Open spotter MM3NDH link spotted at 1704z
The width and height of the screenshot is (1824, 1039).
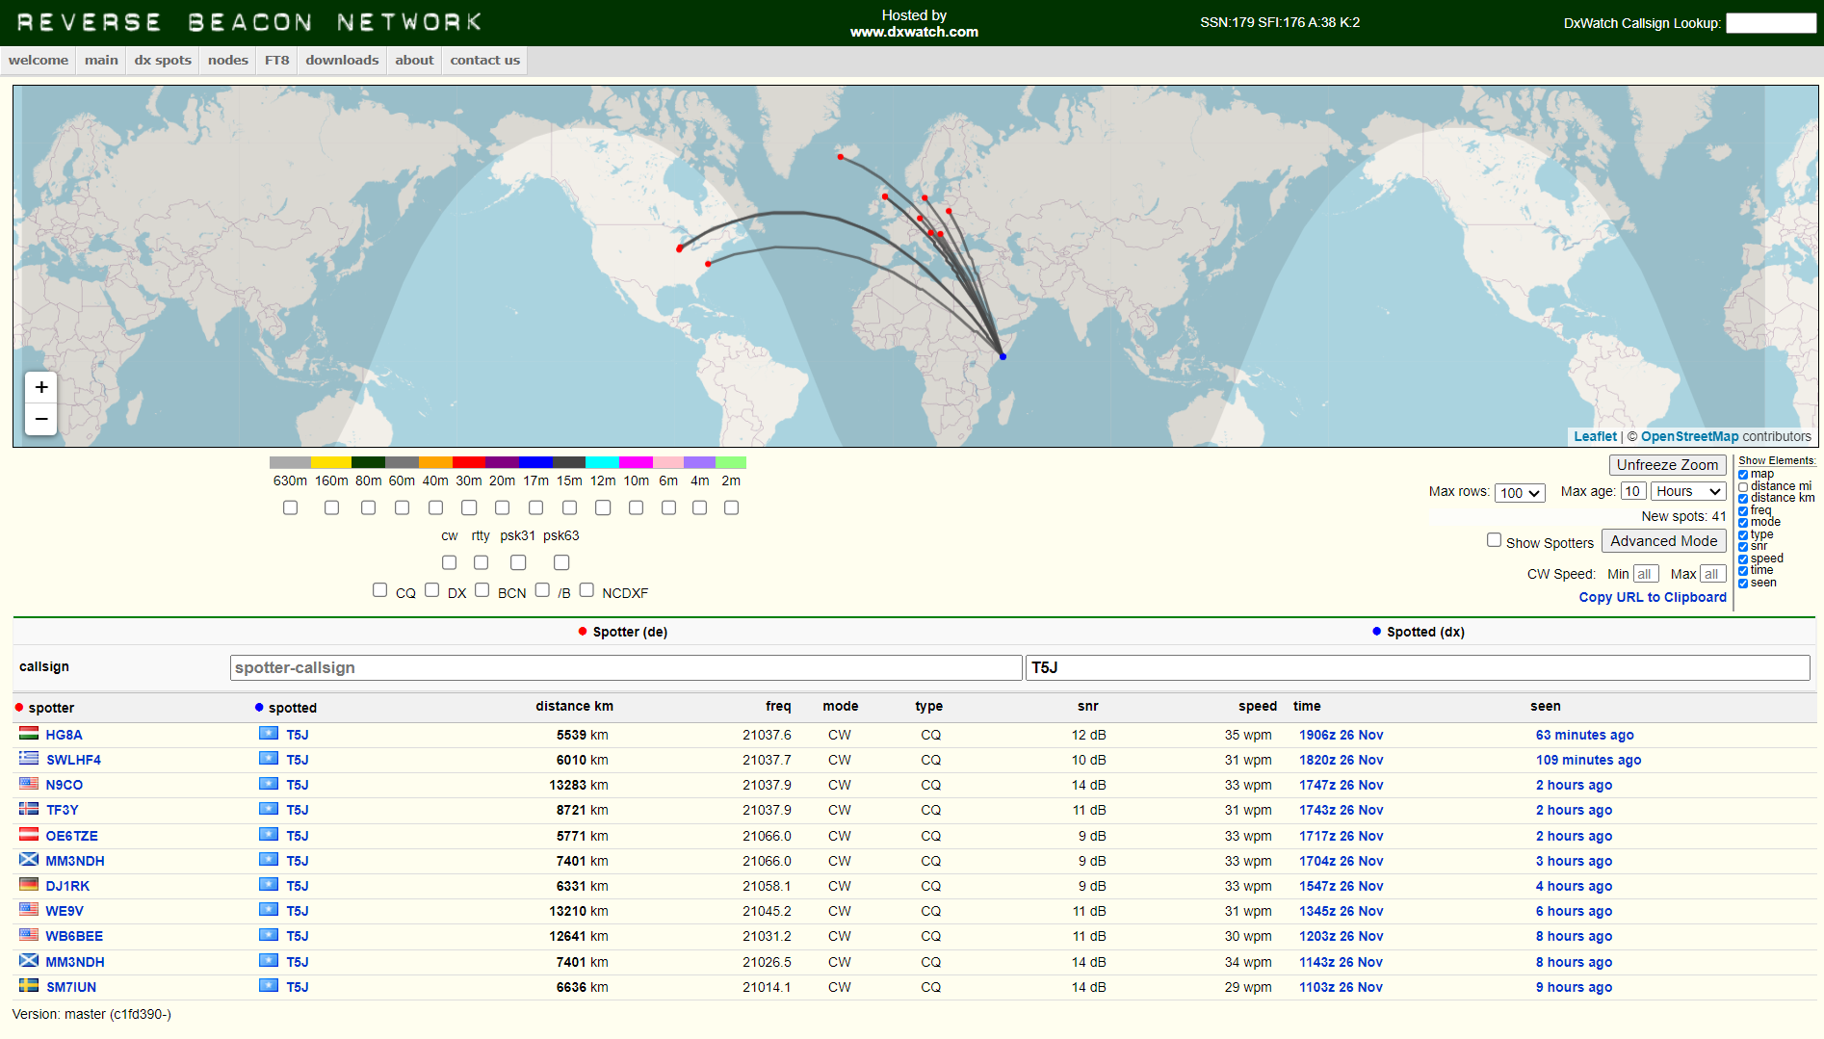click(x=75, y=861)
